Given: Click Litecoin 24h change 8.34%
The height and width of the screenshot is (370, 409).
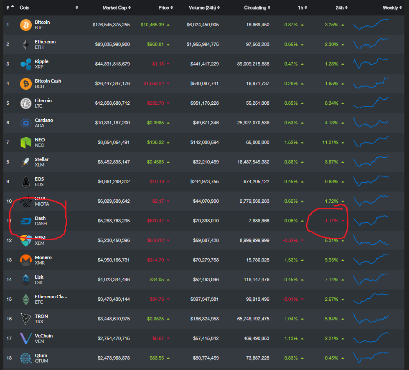Looking at the screenshot, I should 332,103.
